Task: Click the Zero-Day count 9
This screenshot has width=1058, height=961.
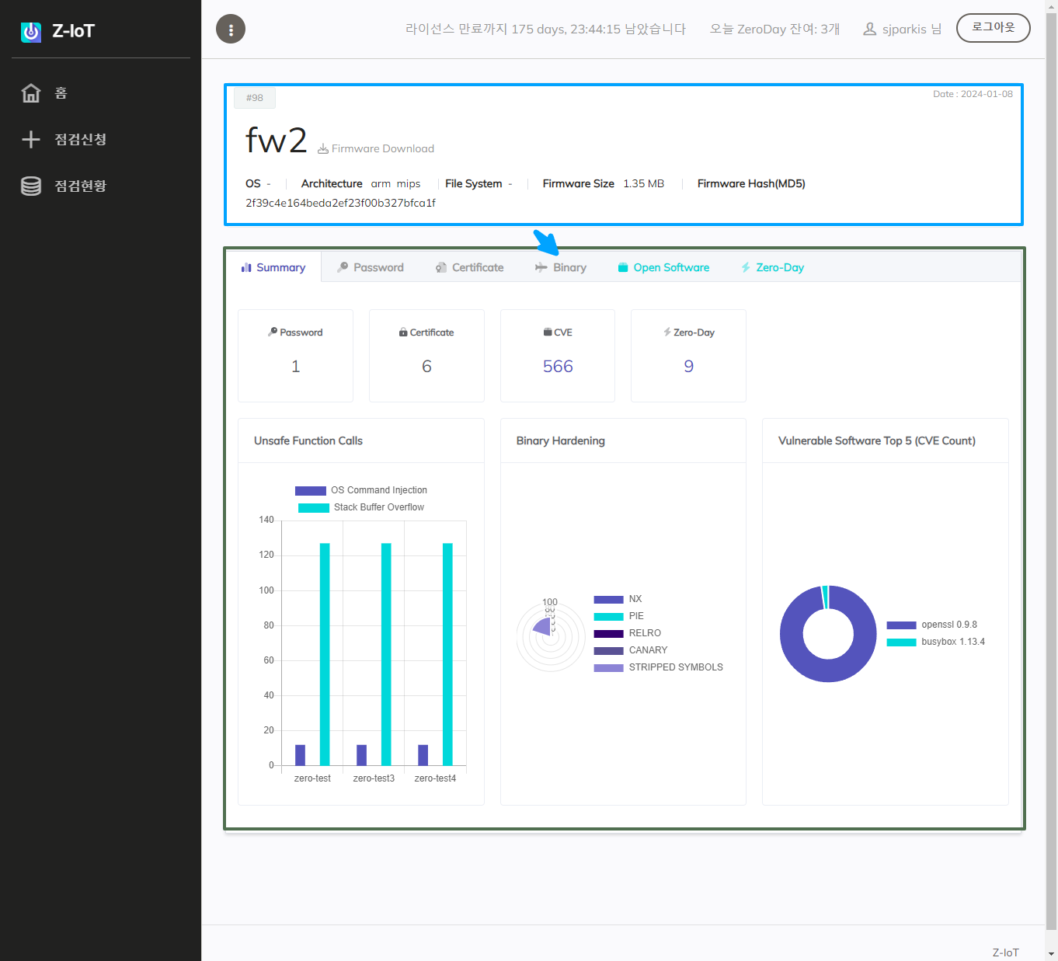Action: point(688,367)
